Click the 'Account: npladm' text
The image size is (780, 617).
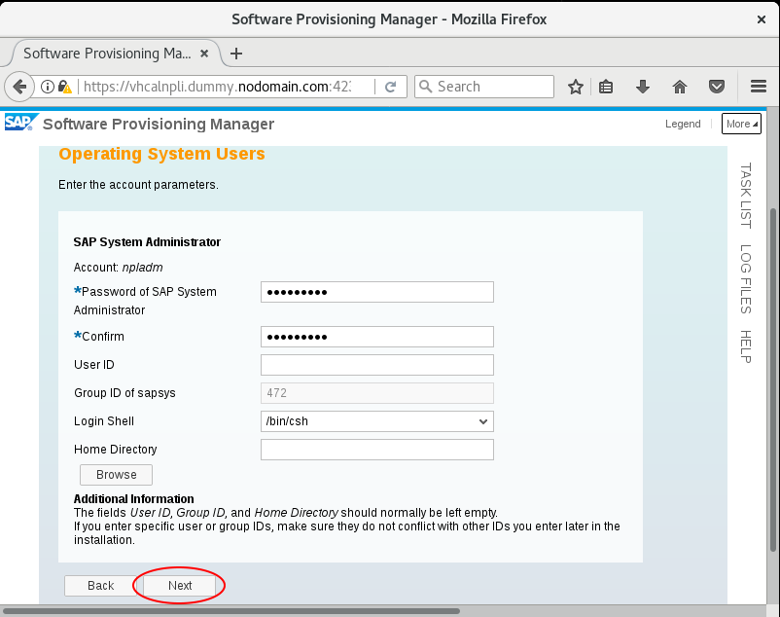tap(119, 268)
